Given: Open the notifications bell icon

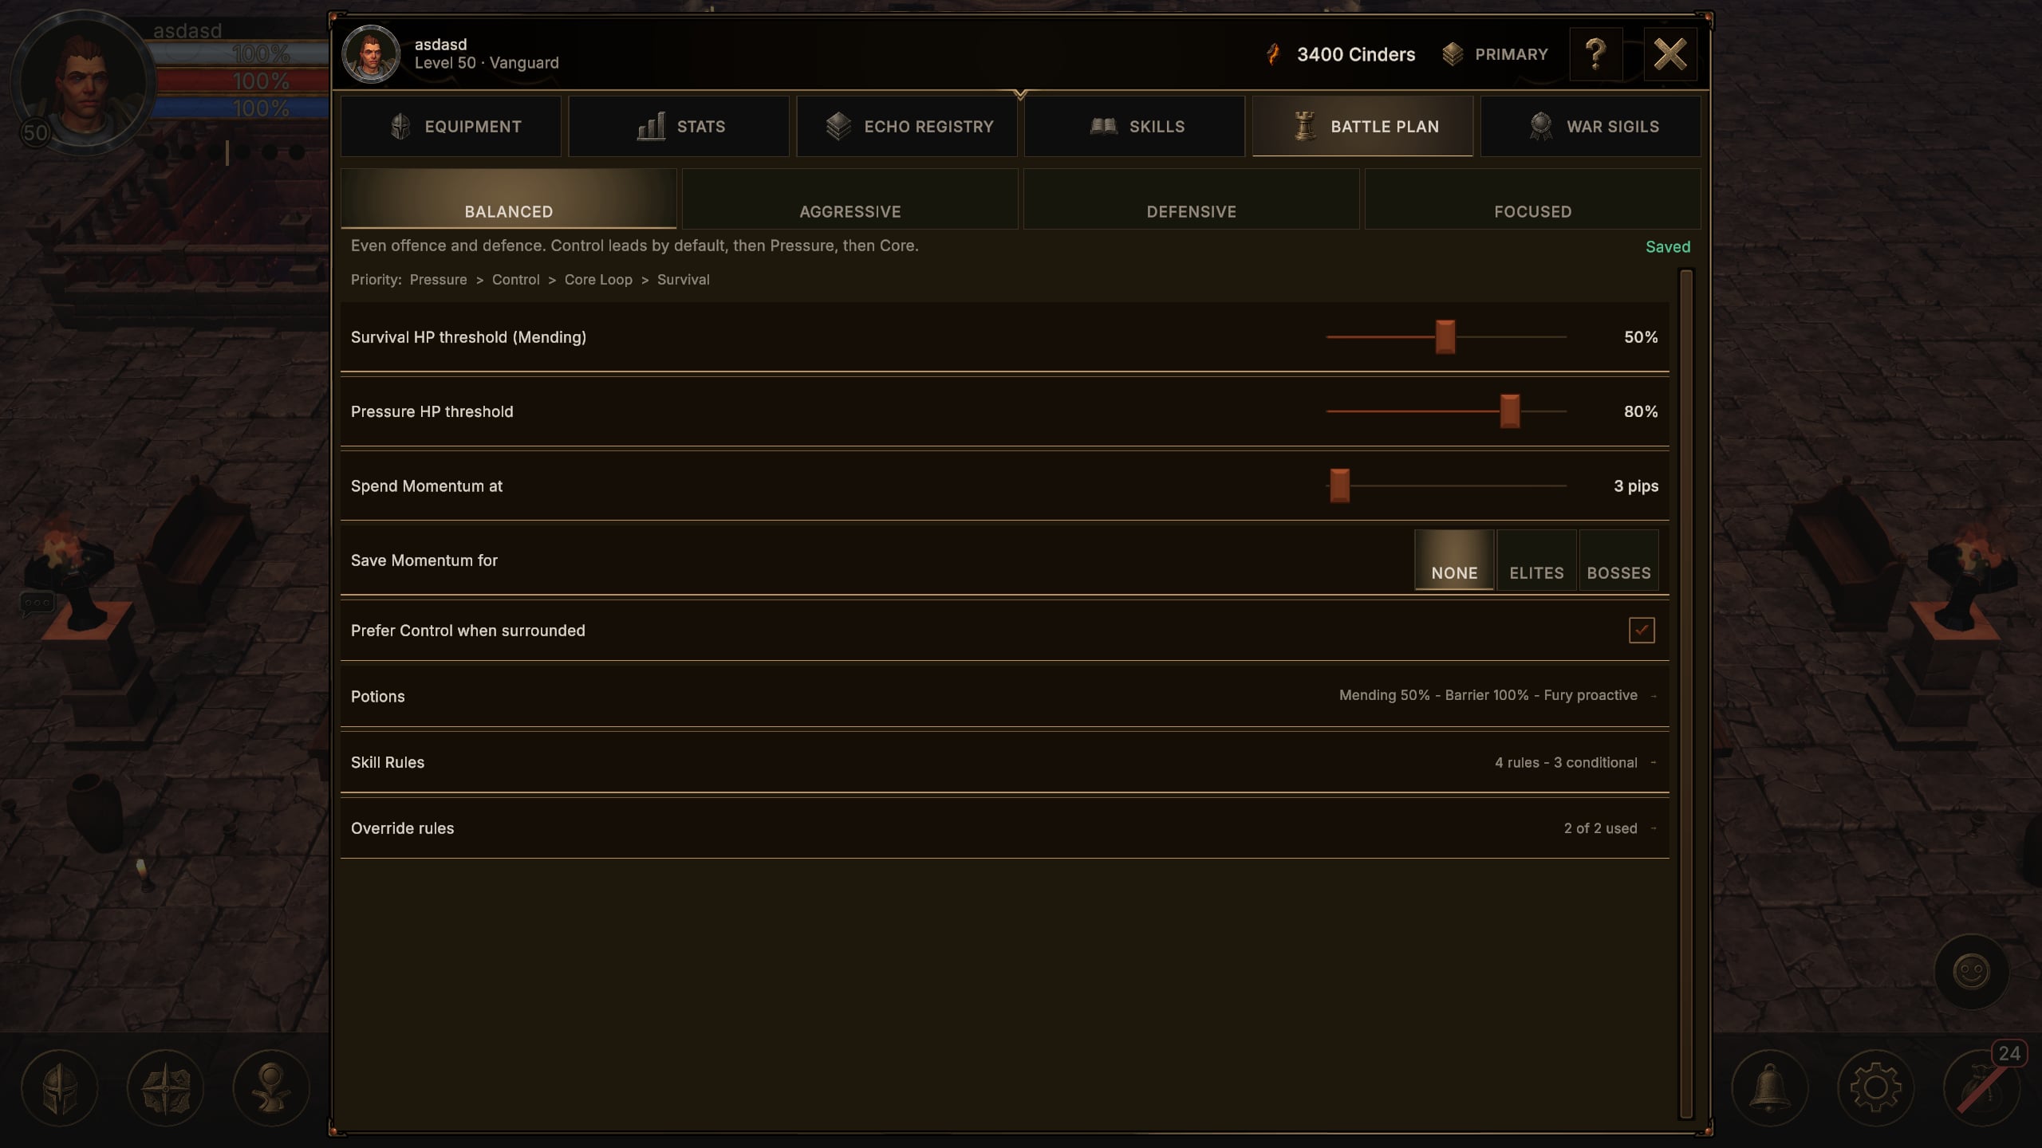Looking at the screenshot, I should tap(1769, 1087).
